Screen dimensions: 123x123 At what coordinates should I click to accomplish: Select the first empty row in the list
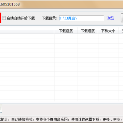tap(61, 37)
